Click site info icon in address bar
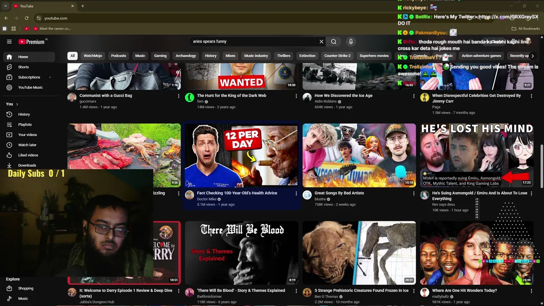 [x=39, y=18]
